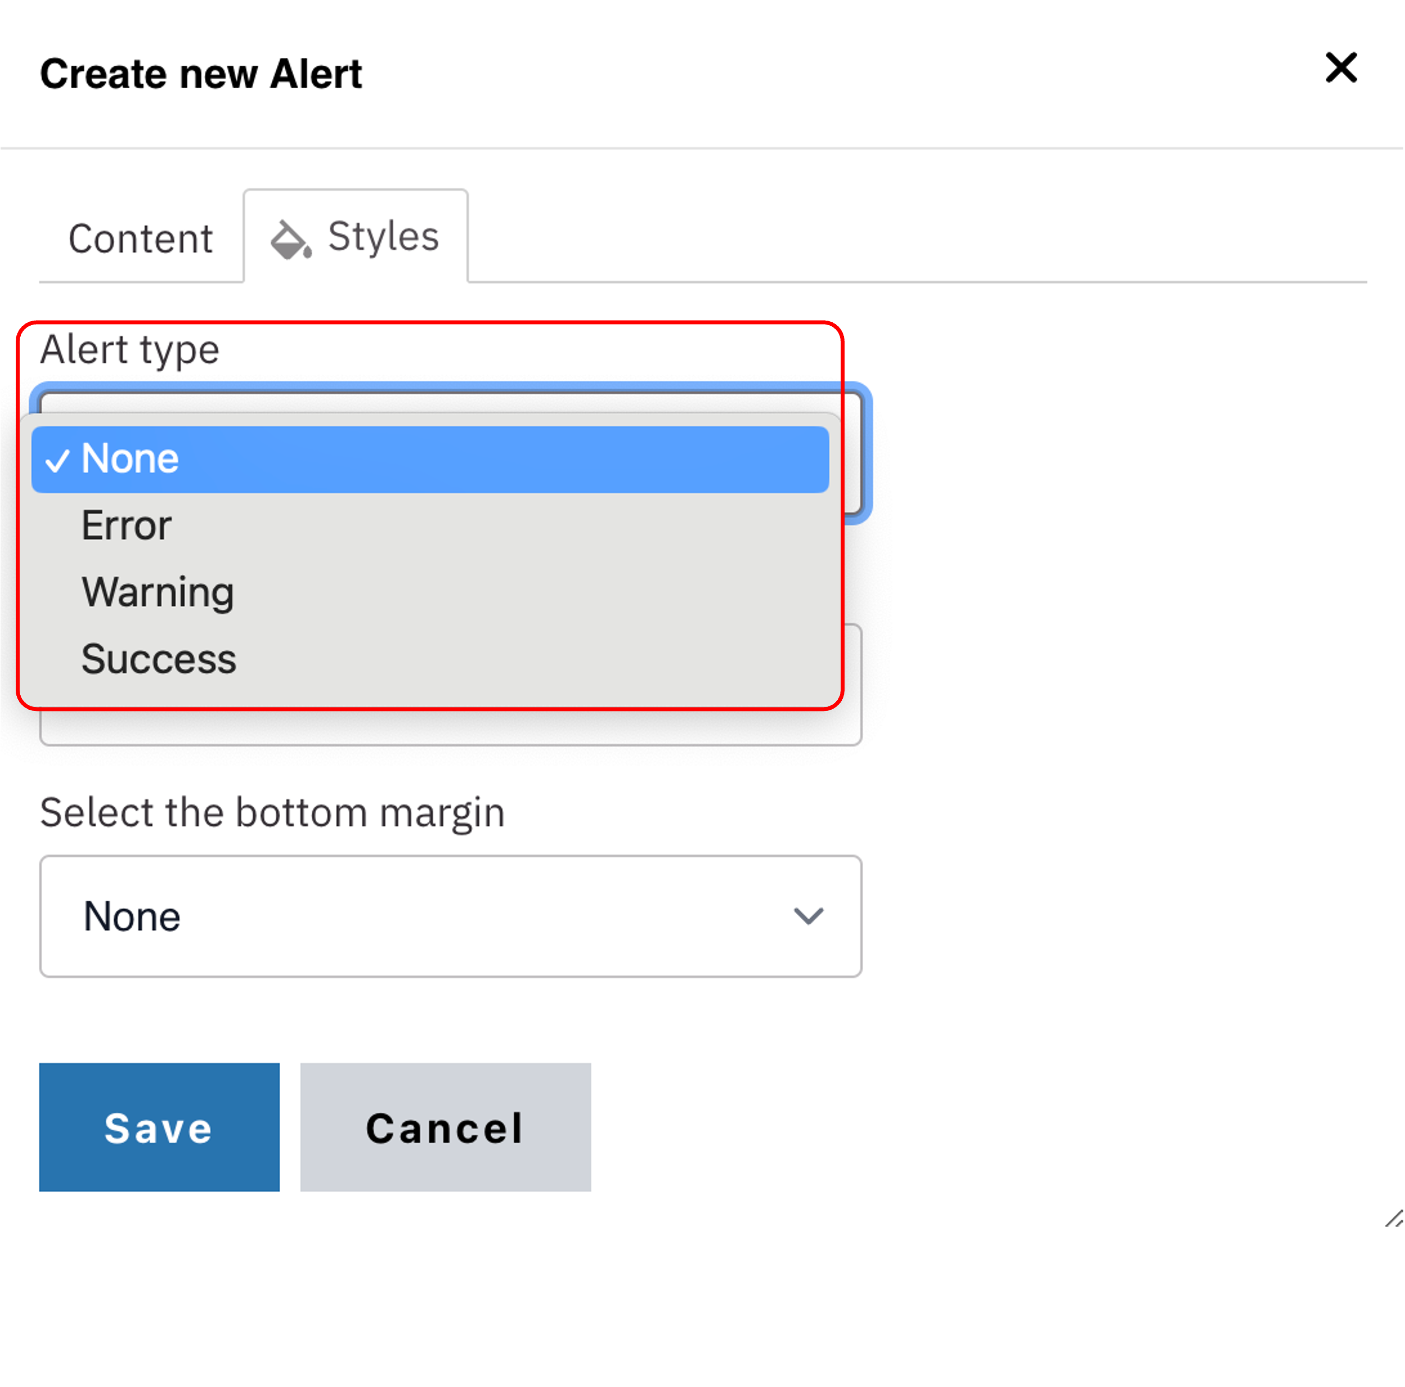Viewport: 1405px width, 1387px height.
Task: Pick the Error alert type option
Action: pos(126,525)
